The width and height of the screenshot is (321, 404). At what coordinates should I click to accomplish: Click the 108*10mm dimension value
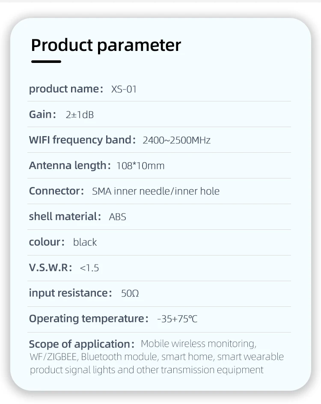pyautogui.click(x=140, y=166)
